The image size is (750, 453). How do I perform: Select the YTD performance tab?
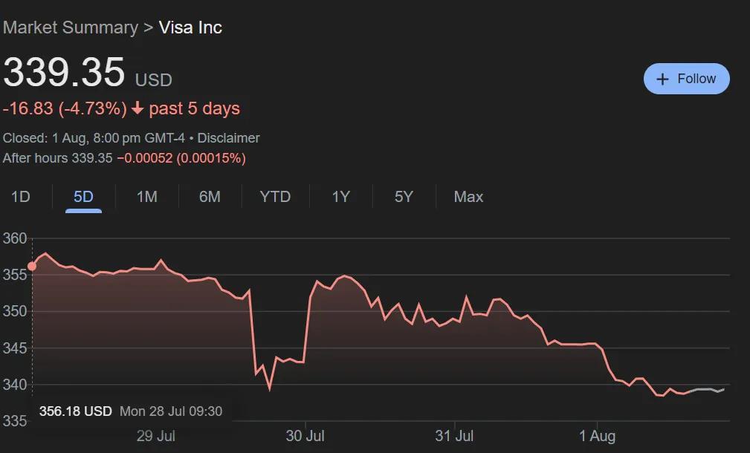pos(275,197)
